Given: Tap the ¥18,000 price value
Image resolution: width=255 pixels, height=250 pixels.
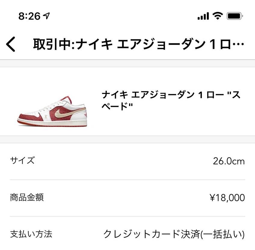Looking at the screenshot, I should point(227,198).
